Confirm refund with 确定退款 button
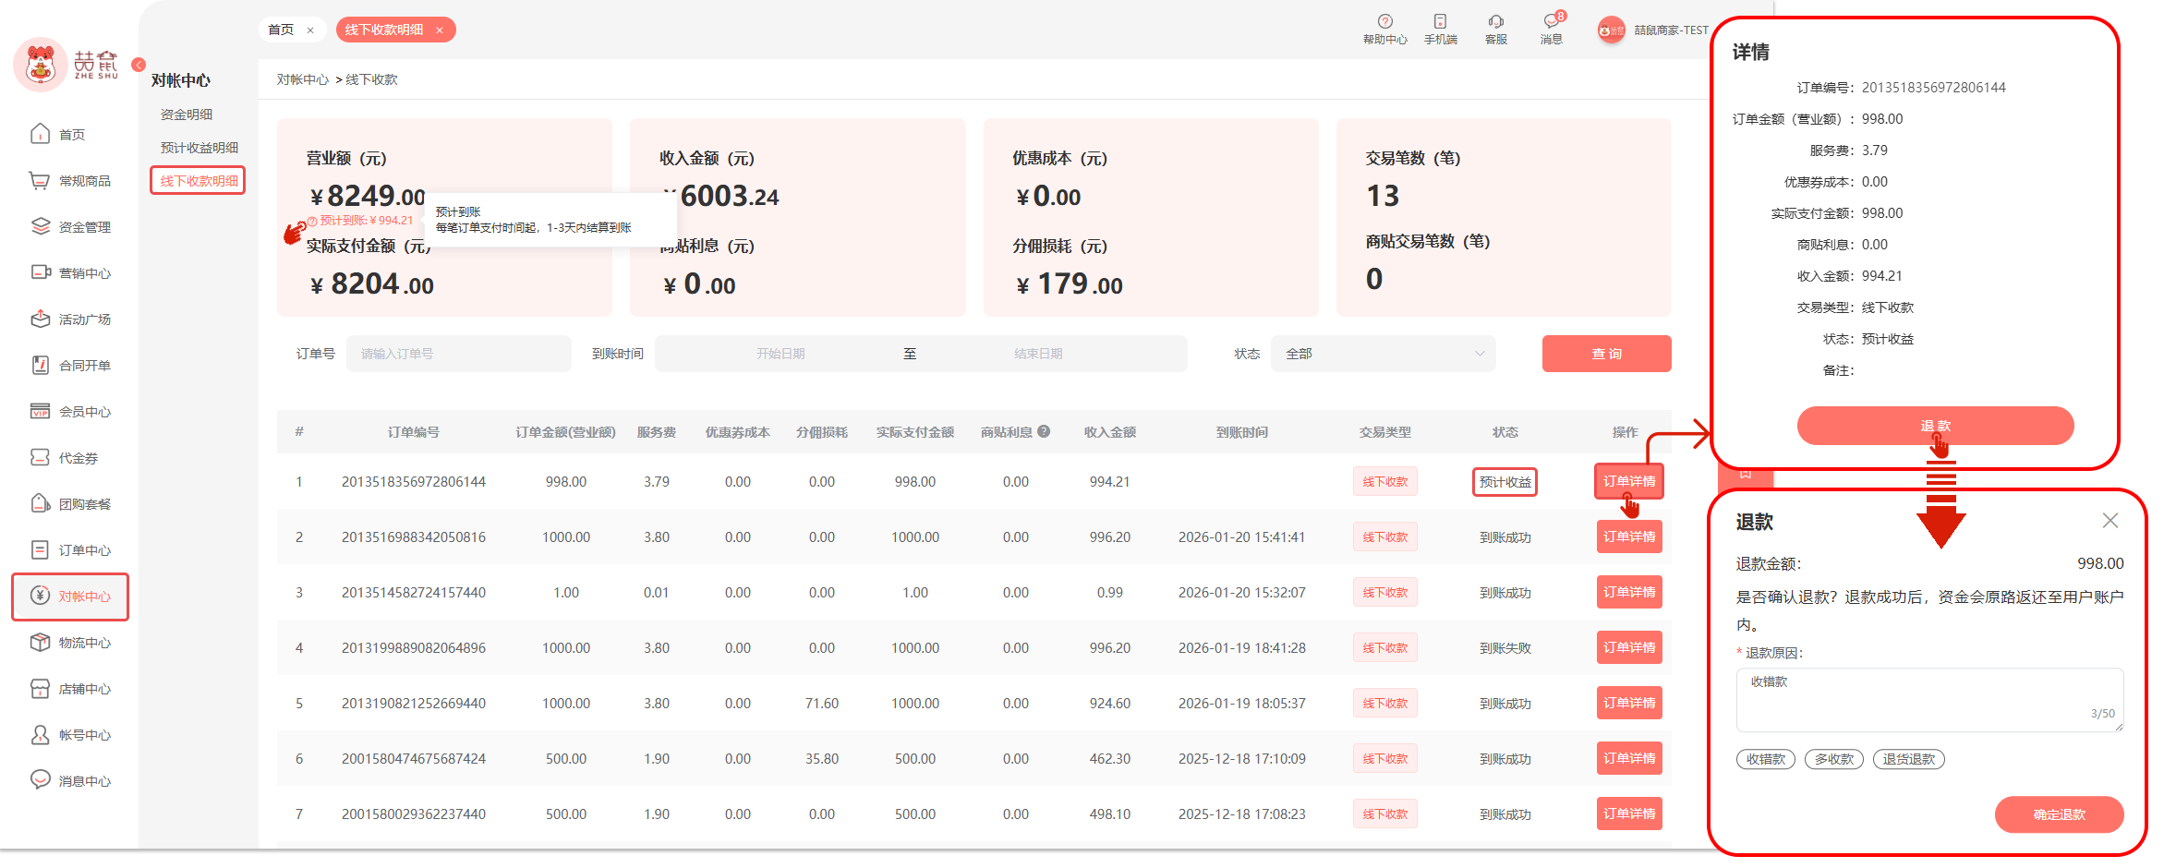The image size is (2176, 868). click(2059, 814)
